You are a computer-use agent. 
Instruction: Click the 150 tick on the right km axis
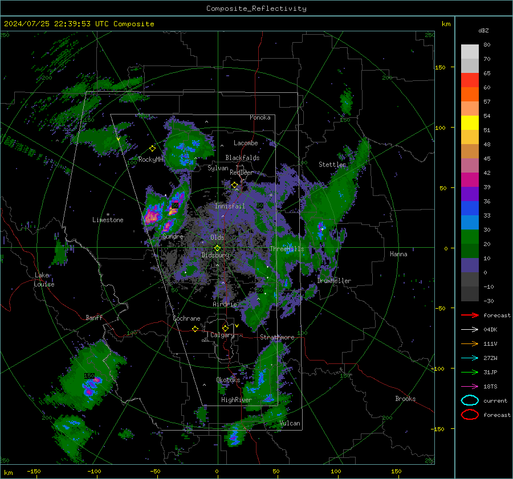[440, 67]
